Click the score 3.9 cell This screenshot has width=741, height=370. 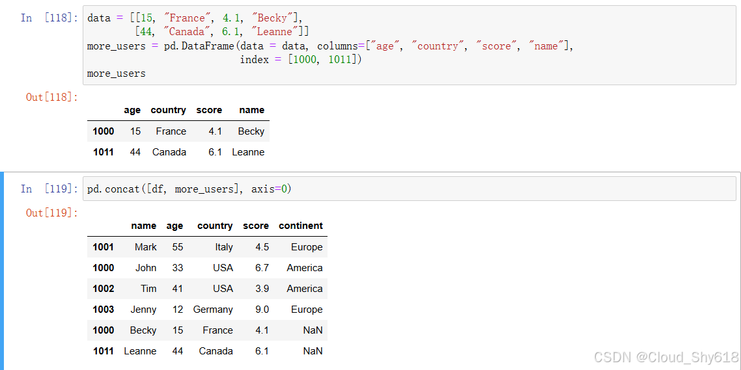[262, 288]
